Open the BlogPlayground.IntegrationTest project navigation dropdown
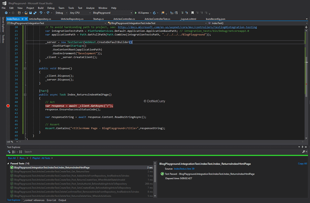The width and height of the screenshot is (310, 203). point(56,23)
